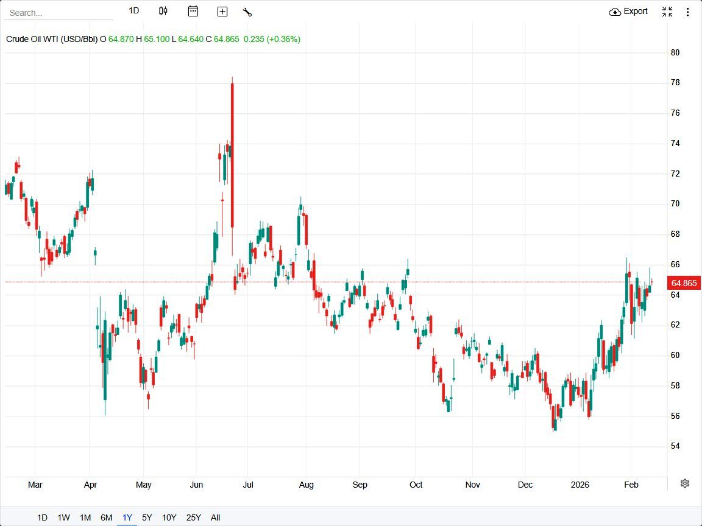The width and height of the screenshot is (702, 526).
Task: Expand the chart options via three-dot menu
Action: [688, 11]
